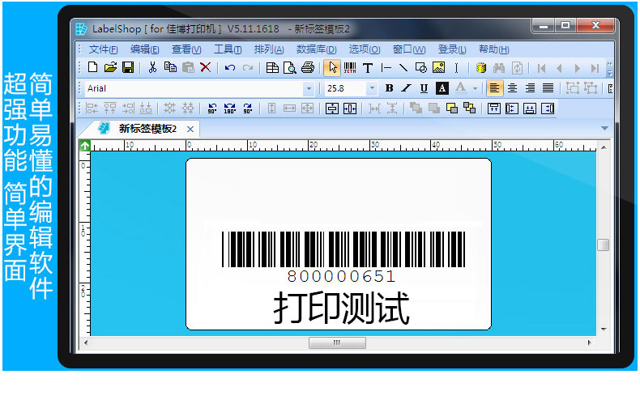Viewport: 640px width, 400px height.
Task: Switch to 新标签模板2 tab
Action: tap(147, 129)
